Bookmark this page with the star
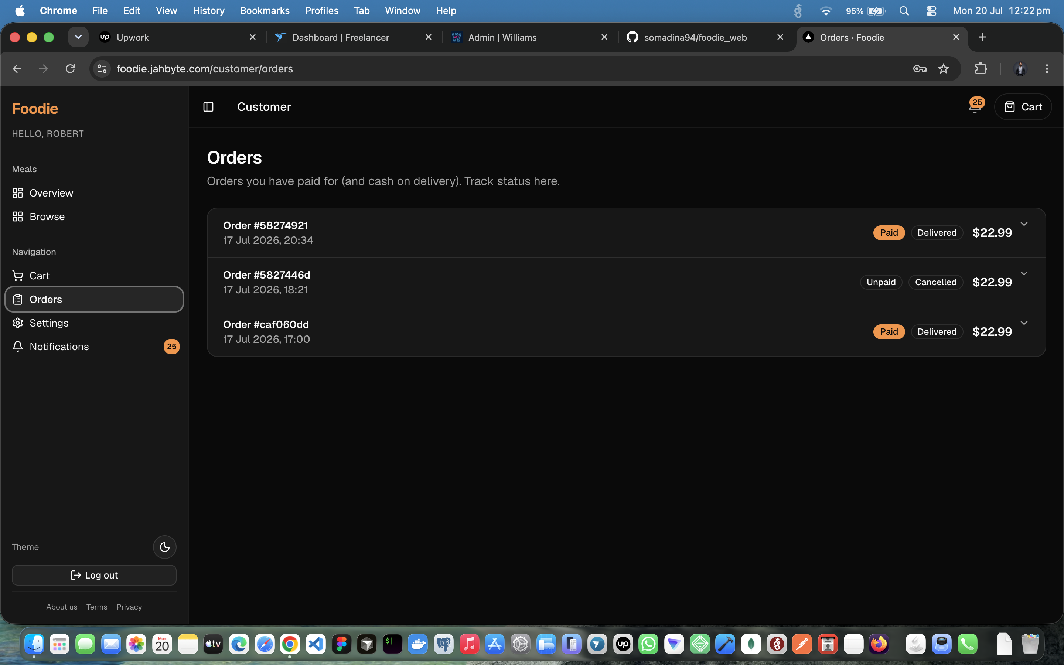 944,69
